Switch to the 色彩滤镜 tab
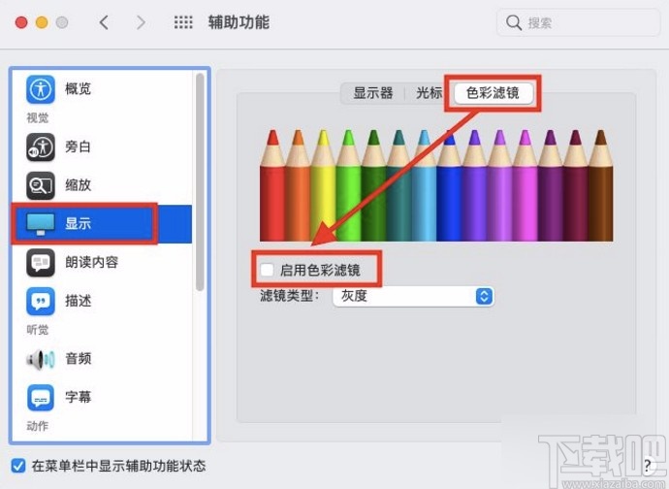The height and width of the screenshot is (489, 669). 493,93
